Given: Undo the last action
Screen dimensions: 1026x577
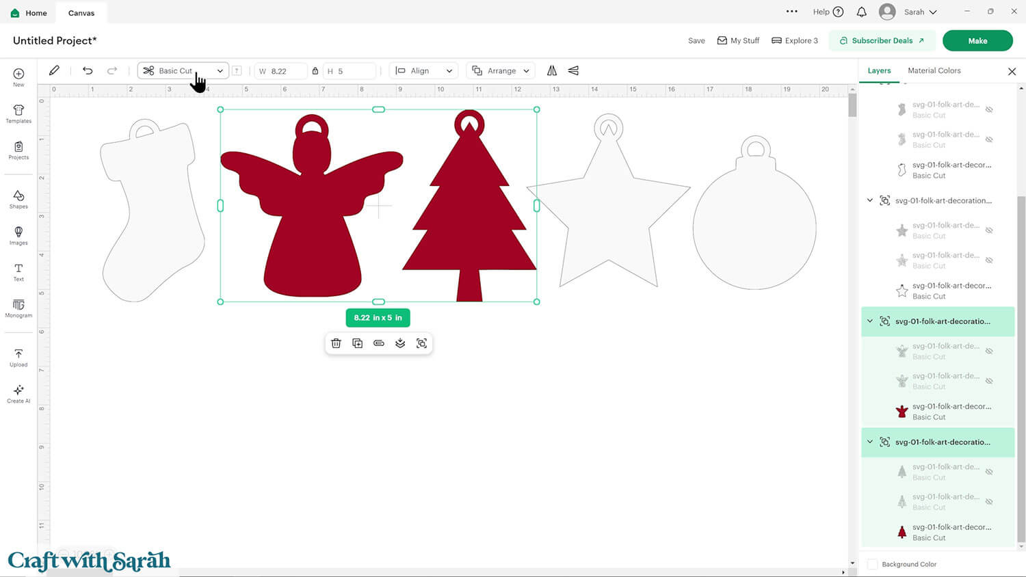Looking at the screenshot, I should click(x=88, y=70).
